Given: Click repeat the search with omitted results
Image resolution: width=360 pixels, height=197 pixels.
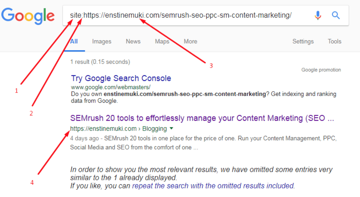Looking at the screenshot, I should 213,186.
